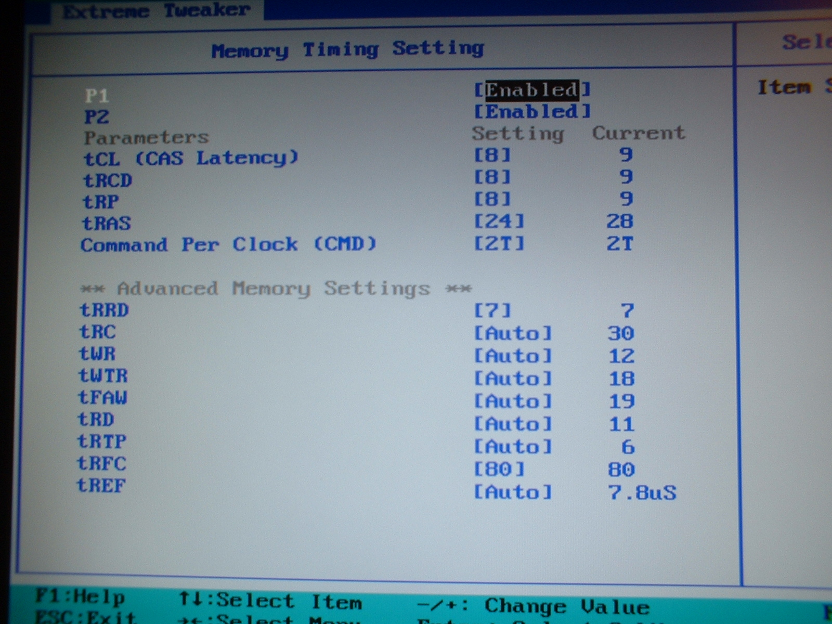Screen dimensions: 832x624
Task: Change the tRCD setting value [8]
Action: tap(492, 177)
